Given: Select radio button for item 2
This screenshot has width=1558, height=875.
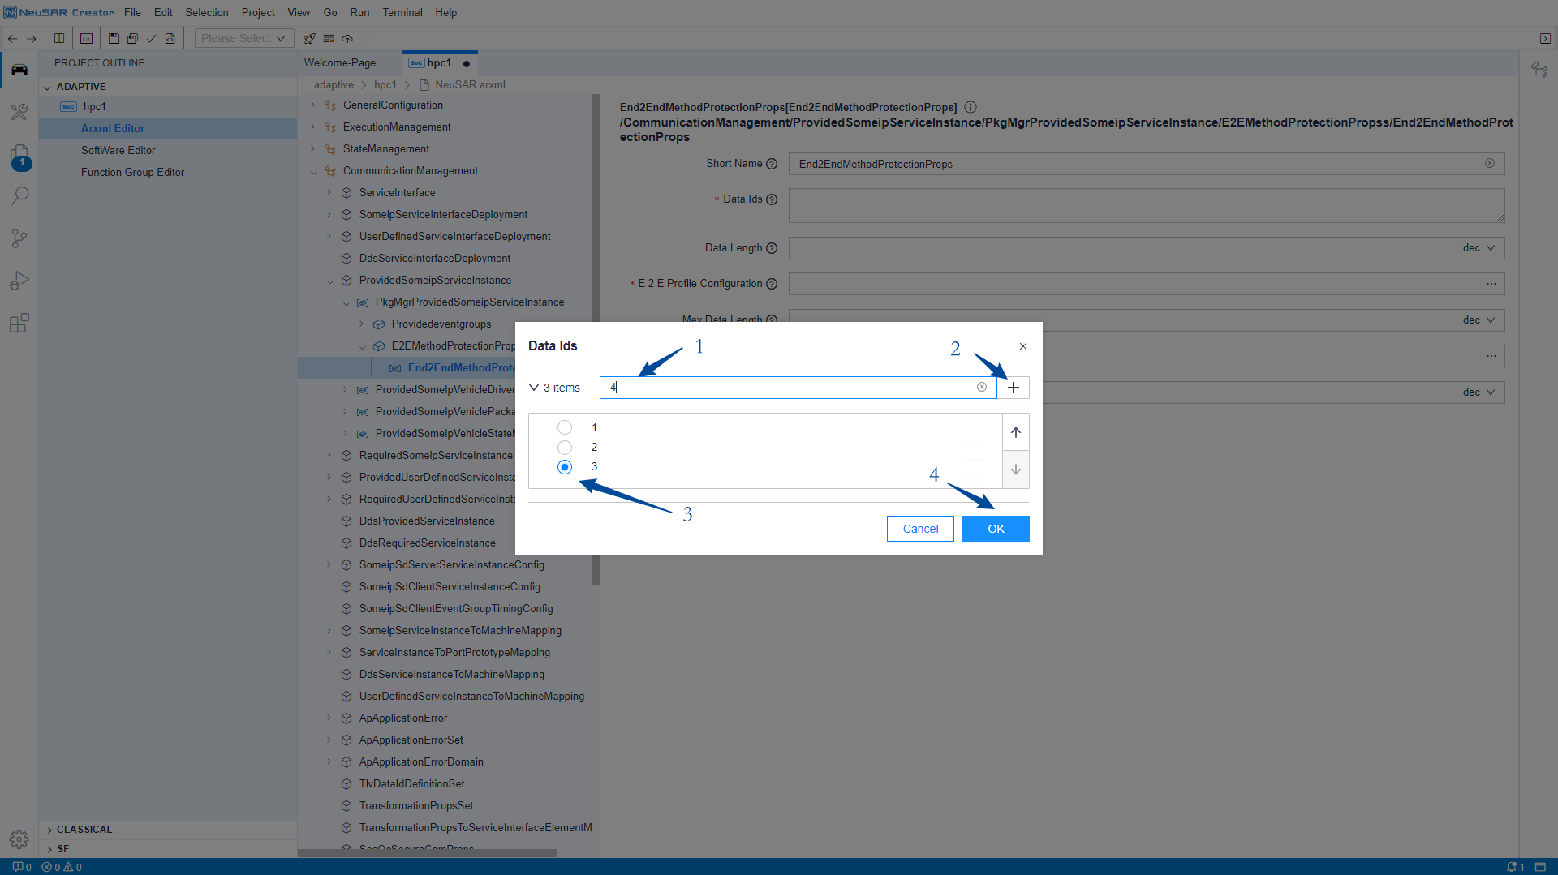Looking at the screenshot, I should 565,448.
